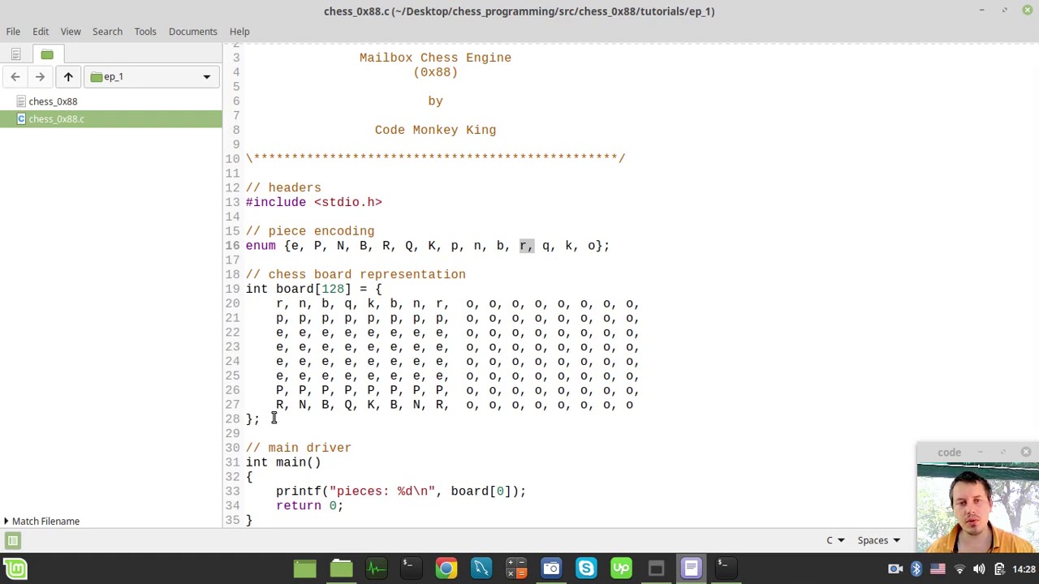This screenshot has height=584, width=1039.
Task: Open the Help menu
Action: click(239, 31)
